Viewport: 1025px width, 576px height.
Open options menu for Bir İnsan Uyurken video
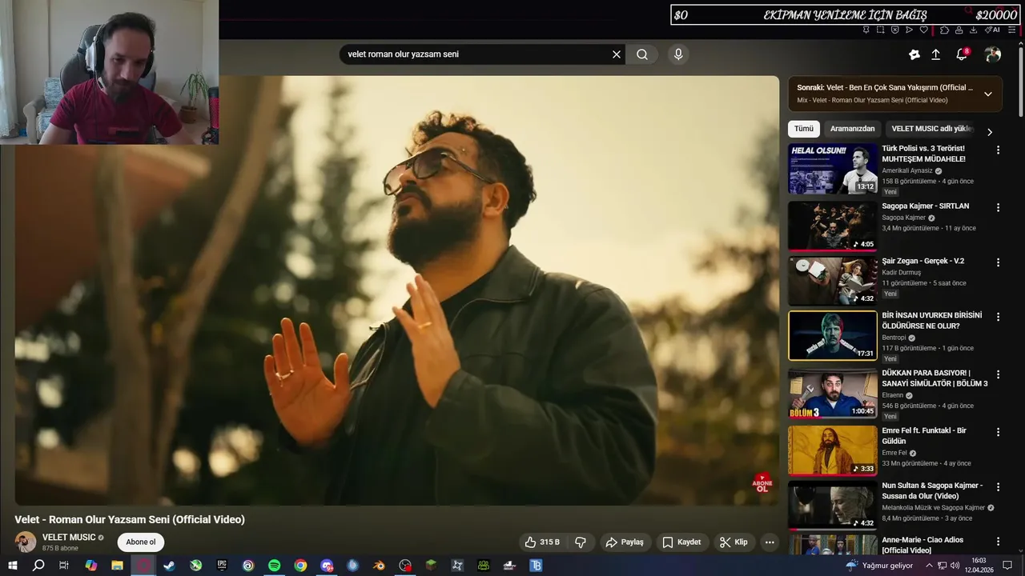pos(998,317)
